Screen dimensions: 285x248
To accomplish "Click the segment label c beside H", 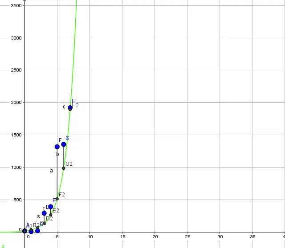I will 64,107.
